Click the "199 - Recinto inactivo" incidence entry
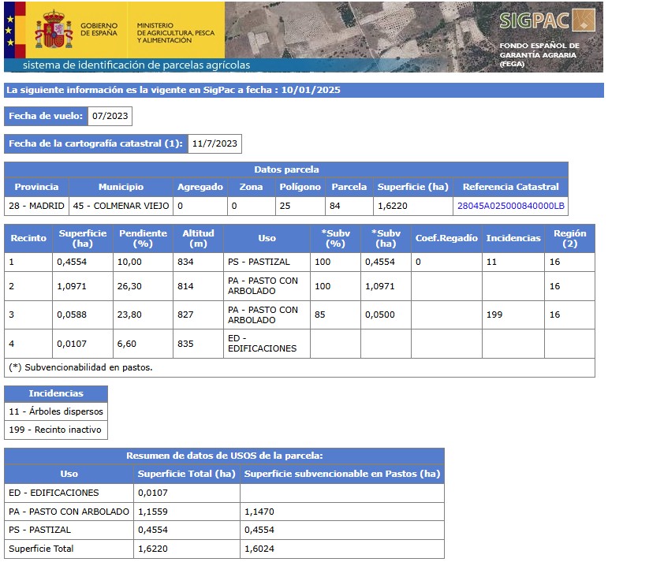 pyautogui.click(x=56, y=430)
